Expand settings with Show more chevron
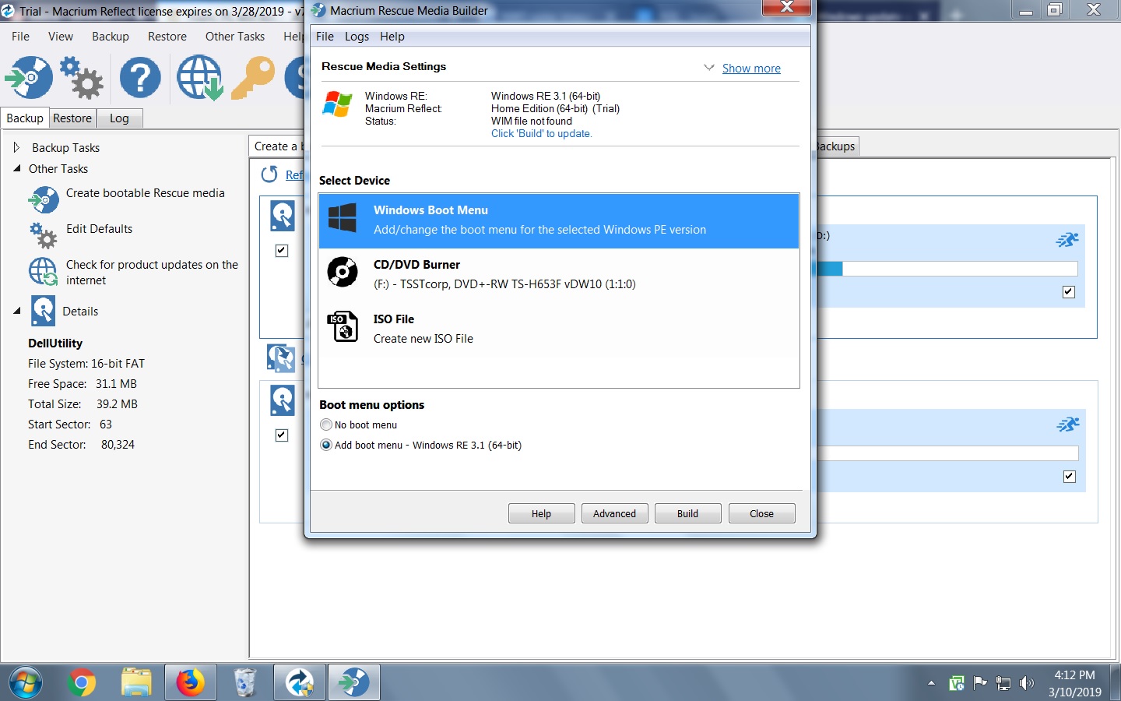Screen dimensions: 1121x701 click(708, 68)
